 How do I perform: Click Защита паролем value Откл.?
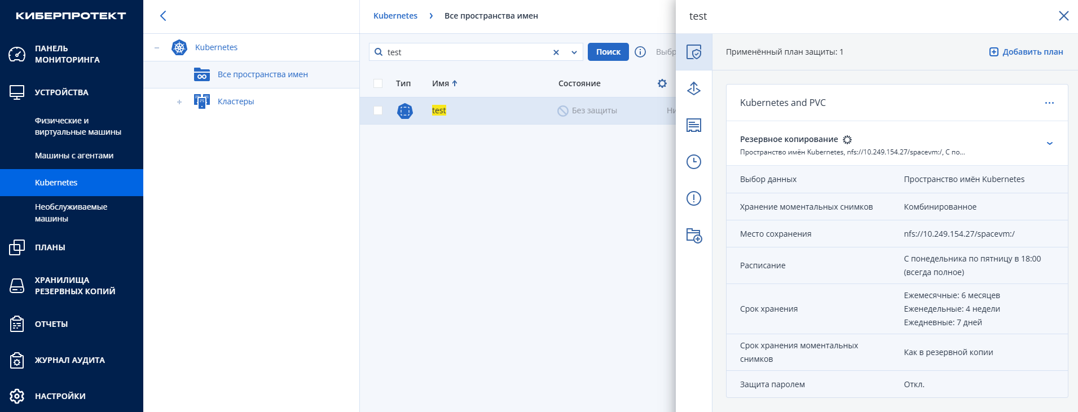[914, 384]
